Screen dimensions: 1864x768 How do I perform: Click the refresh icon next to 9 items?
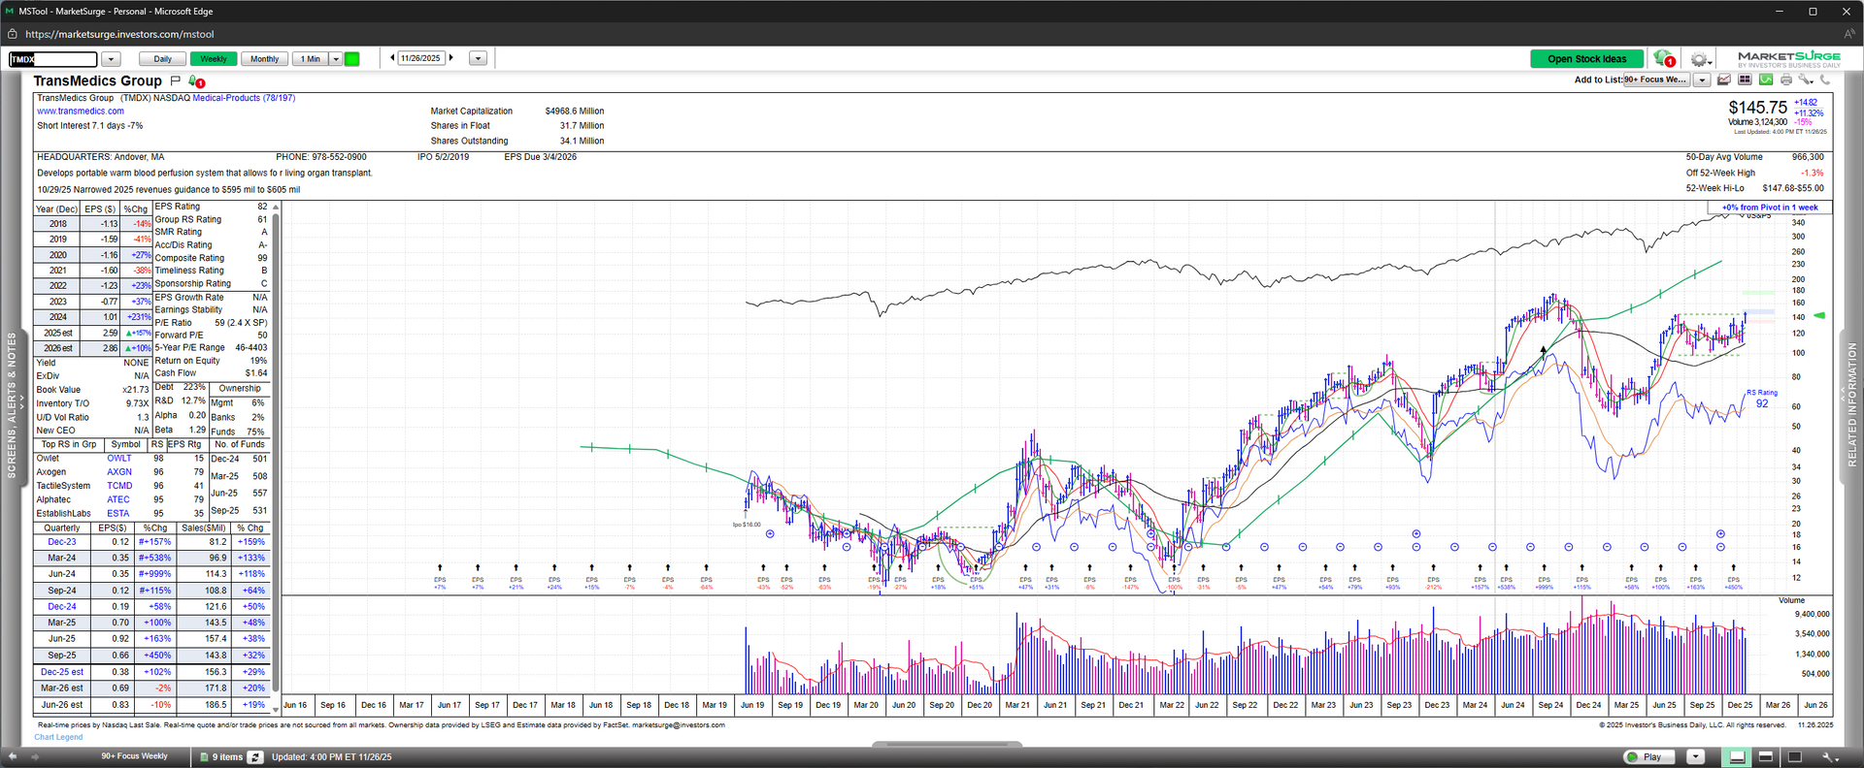(x=255, y=756)
